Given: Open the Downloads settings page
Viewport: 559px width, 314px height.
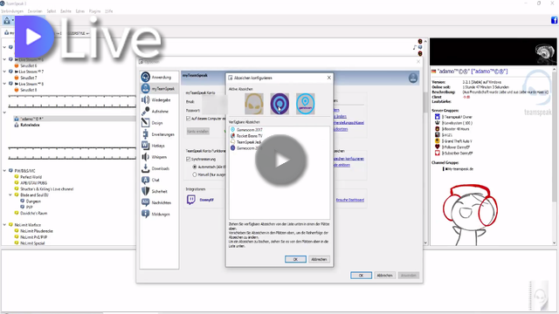Looking at the screenshot, I should 155,168.
